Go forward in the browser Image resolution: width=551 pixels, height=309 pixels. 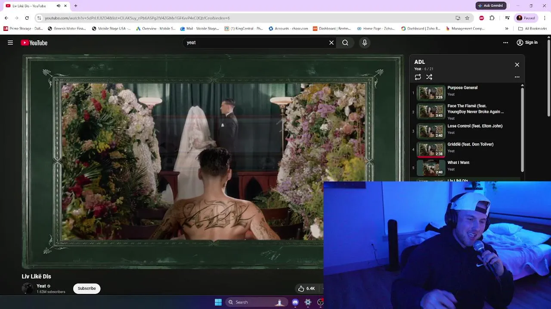coord(16,18)
